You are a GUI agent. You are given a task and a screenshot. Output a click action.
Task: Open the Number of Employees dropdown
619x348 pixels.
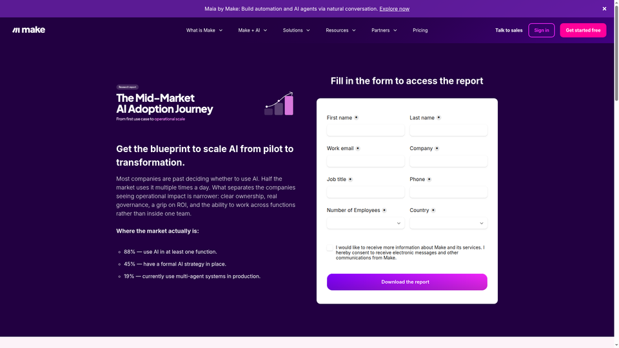tap(366, 223)
